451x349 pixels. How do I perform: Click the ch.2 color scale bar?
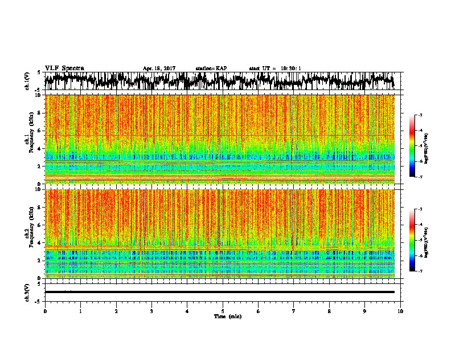(412, 240)
